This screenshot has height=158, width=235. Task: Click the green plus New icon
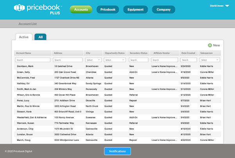tap(210, 45)
